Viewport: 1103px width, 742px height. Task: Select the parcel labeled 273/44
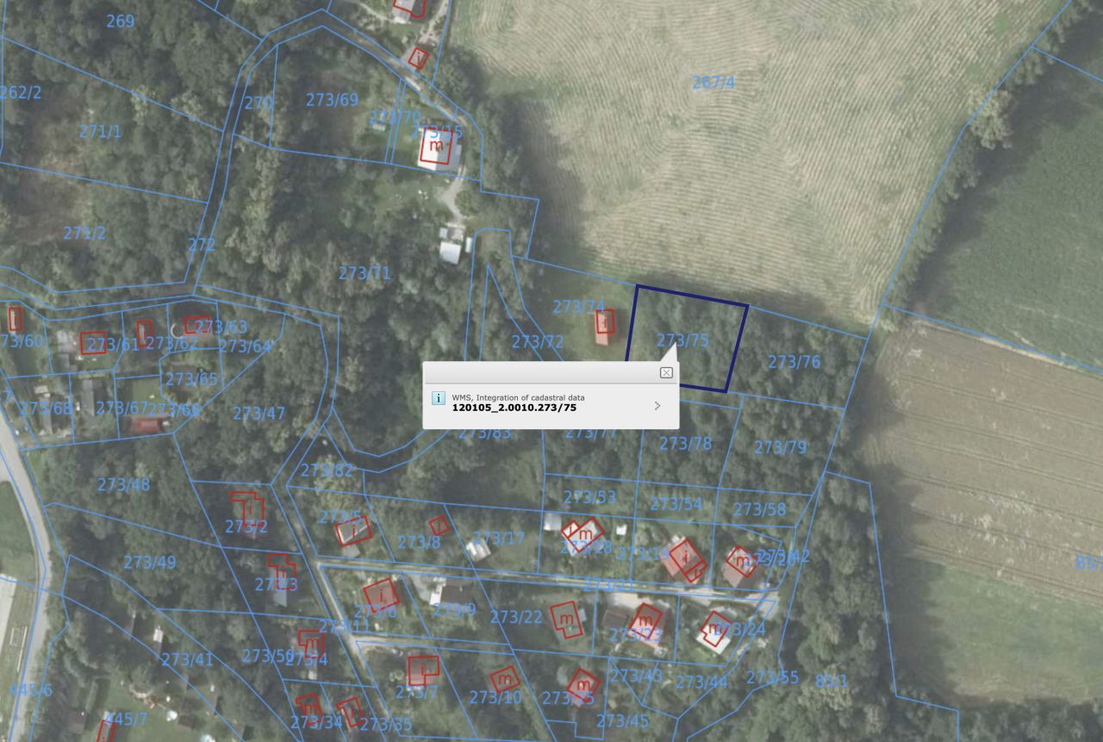[701, 682]
